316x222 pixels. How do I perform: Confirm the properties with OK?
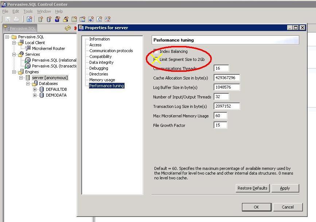[x=256, y=207]
